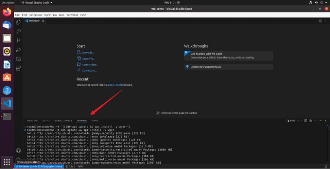Open the Edit menu
Screen dimensions: 330x169
[25, 15]
